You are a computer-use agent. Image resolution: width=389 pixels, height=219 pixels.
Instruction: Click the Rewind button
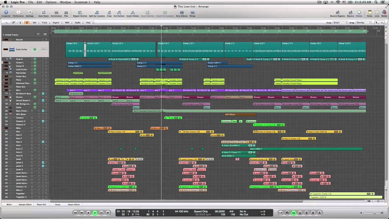click(x=75, y=213)
